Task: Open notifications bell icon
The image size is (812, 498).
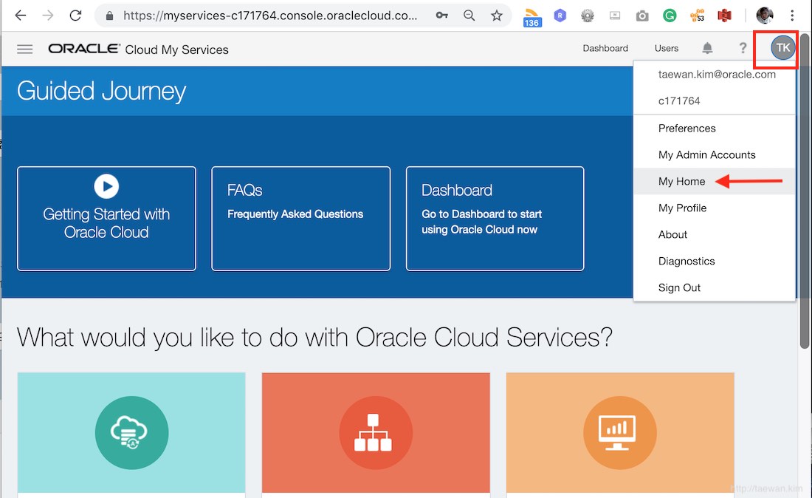Action: (707, 48)
